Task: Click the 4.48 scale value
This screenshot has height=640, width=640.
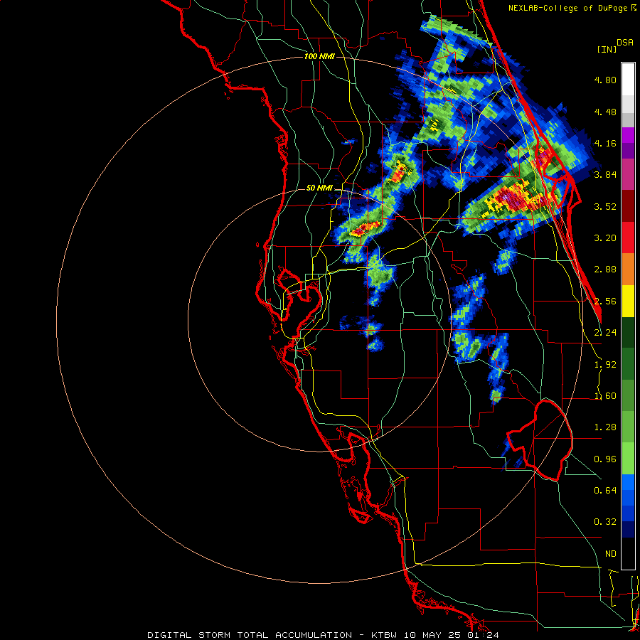Action: pos(605,112)
